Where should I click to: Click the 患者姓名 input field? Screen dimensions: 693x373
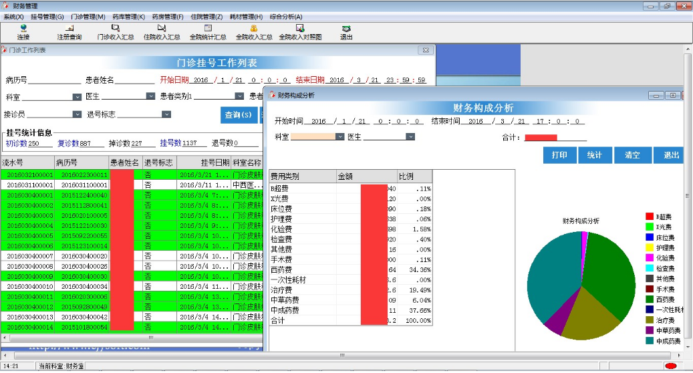135,80
